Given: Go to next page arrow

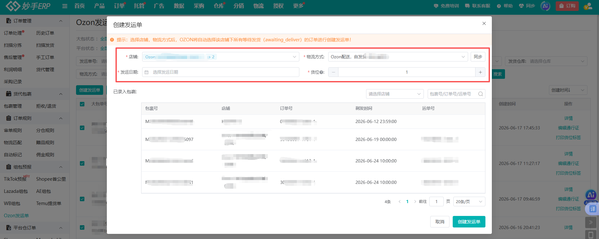Looking at the screenshot, I should pos(415,202).
